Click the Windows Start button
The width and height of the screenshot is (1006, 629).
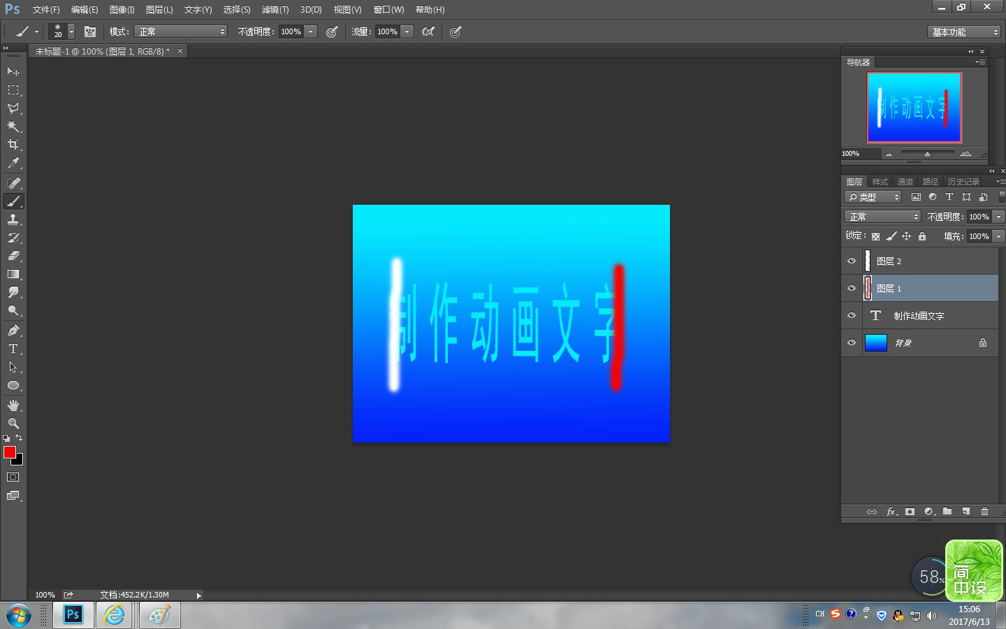19,616
